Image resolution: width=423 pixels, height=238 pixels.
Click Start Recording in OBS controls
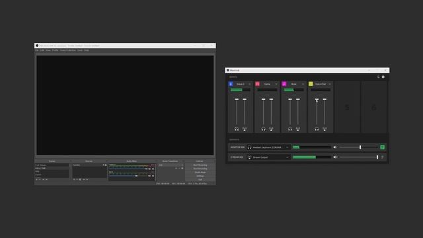(200, 169)
